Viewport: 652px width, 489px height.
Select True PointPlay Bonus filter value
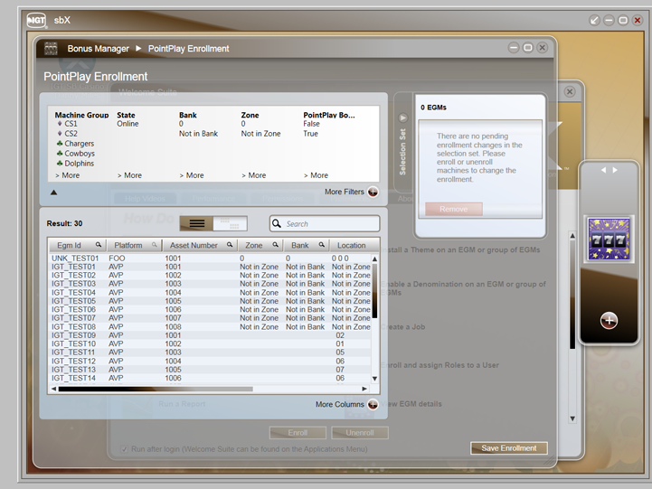click(x=310, y=134)
